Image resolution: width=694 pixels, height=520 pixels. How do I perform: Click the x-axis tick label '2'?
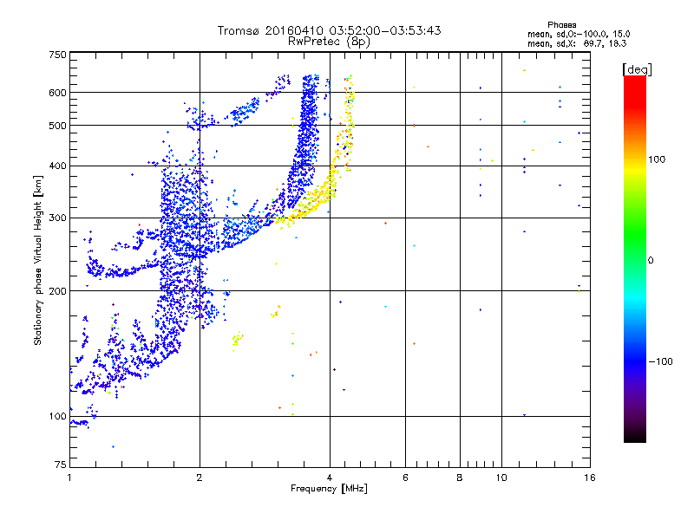pos(200,478)
